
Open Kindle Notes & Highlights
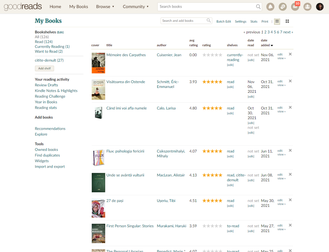pyautogui.click(x=56, y=91)
